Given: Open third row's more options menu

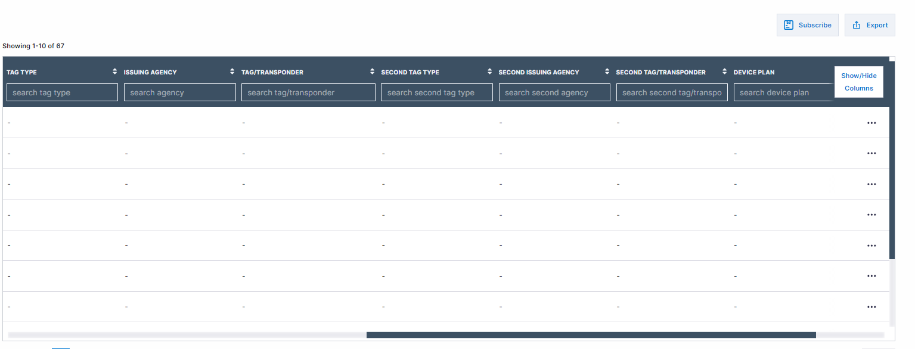Looking at the screenshot, I should click(x=871, y=184).
